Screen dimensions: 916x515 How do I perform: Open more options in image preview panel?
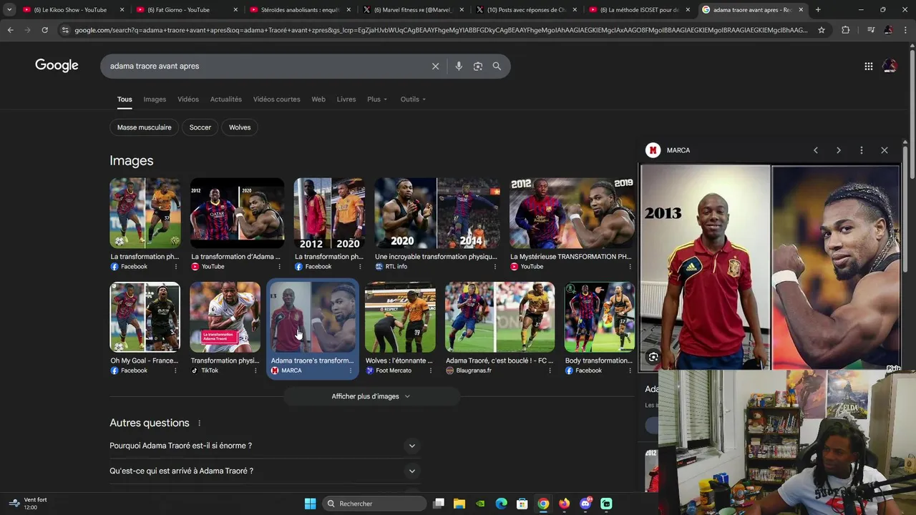pyautogui.click(x=862, y=150)
